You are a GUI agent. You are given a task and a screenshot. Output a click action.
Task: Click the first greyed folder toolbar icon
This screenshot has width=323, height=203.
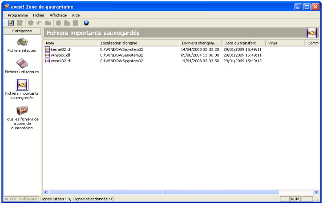pyautogui.click(x=48, y=23)
